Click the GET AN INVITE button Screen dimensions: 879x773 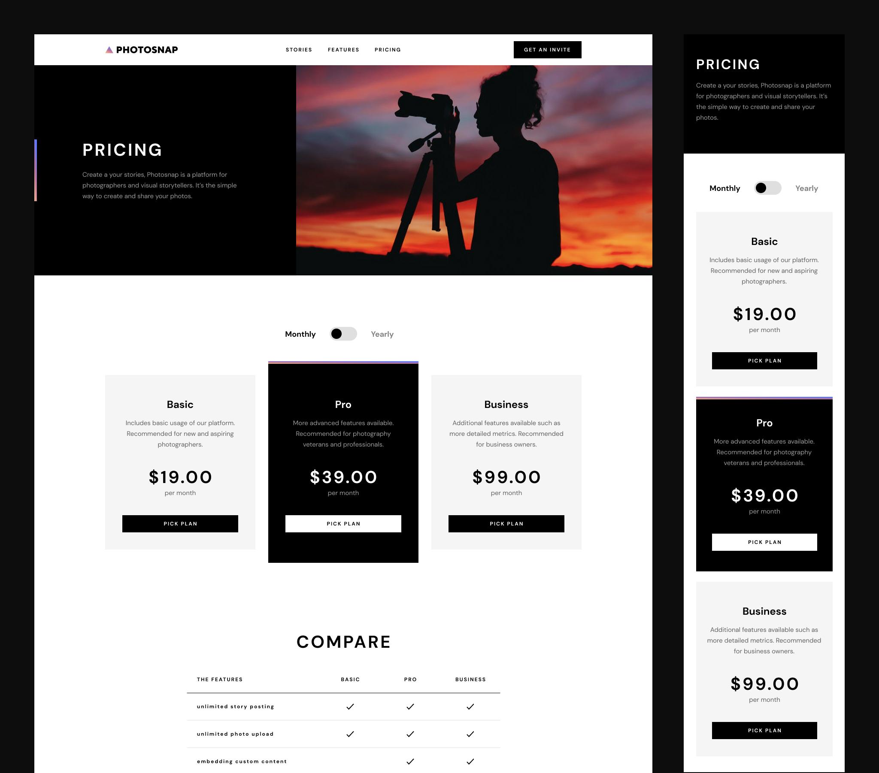548,49
